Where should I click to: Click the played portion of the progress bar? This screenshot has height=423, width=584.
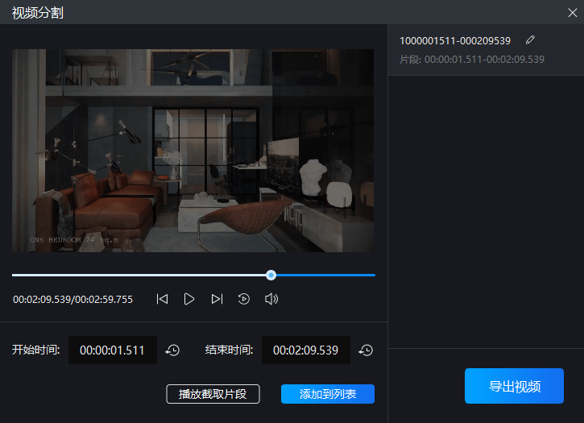pyautogui.click(x=137, y=275)
